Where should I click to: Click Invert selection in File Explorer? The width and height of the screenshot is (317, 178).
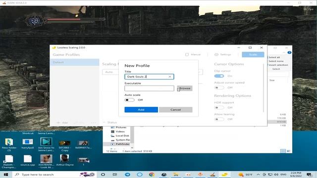[x=278, y=65]
